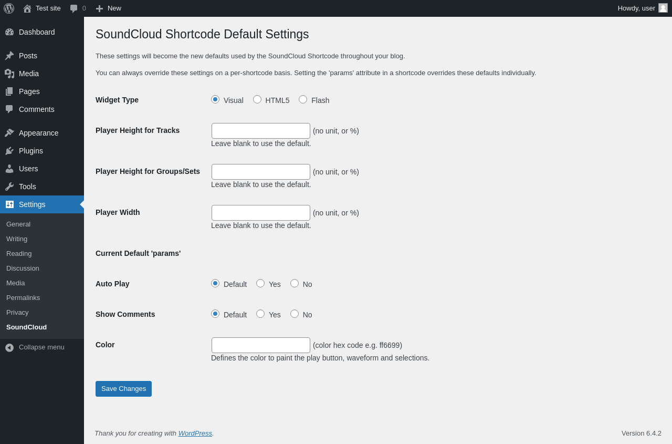Open the WordPress logo menu
Screen dimensions: 672x444
click(9, 8)
